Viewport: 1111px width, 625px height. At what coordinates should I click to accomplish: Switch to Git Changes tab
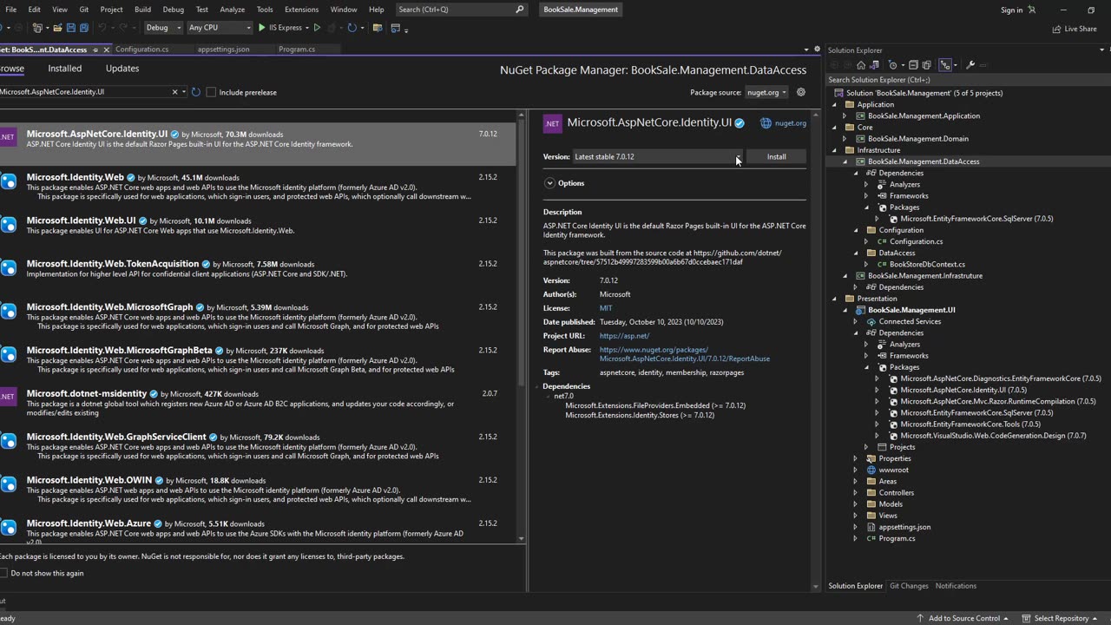tap(909, 586)
